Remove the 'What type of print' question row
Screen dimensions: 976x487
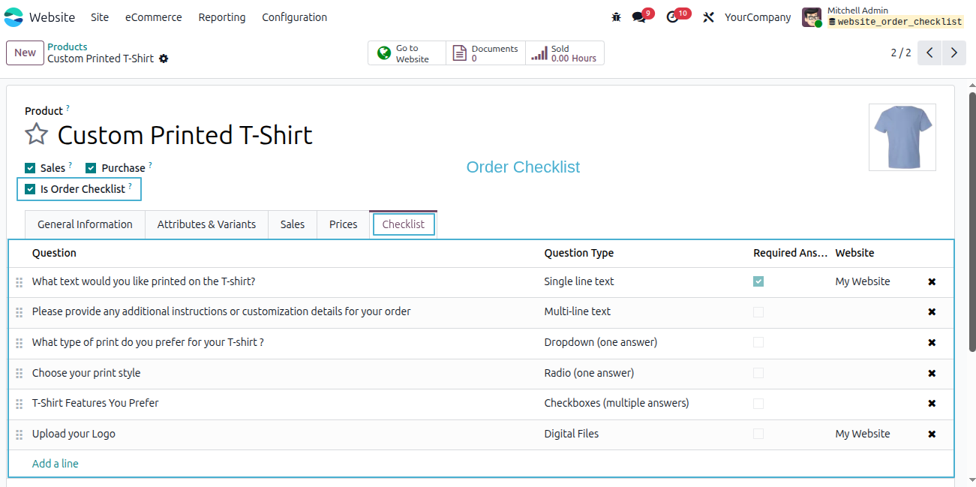(932, 343)
